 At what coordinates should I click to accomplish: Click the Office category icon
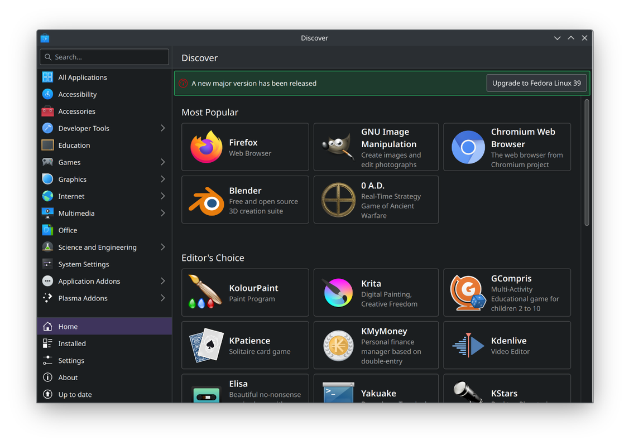pyautogui.click(x=47, y=230)
